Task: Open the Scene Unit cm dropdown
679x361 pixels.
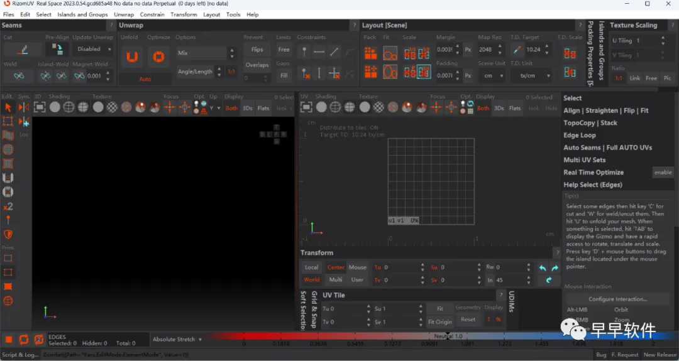Action: [x=491, y=76]
